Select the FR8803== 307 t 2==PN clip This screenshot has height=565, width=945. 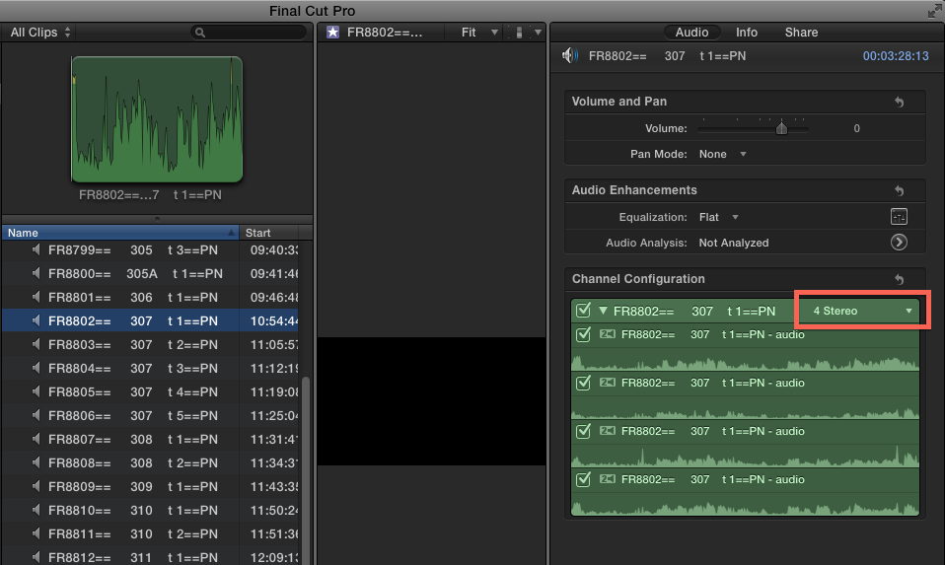click(x=150, y=344)
